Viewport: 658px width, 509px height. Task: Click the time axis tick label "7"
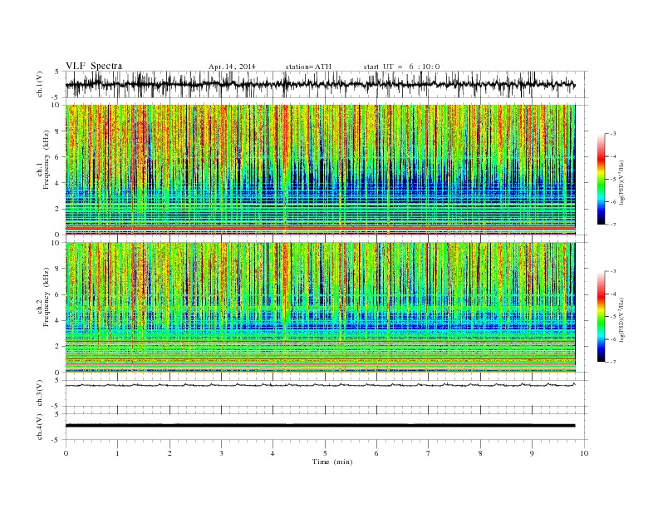click(429, 453)
